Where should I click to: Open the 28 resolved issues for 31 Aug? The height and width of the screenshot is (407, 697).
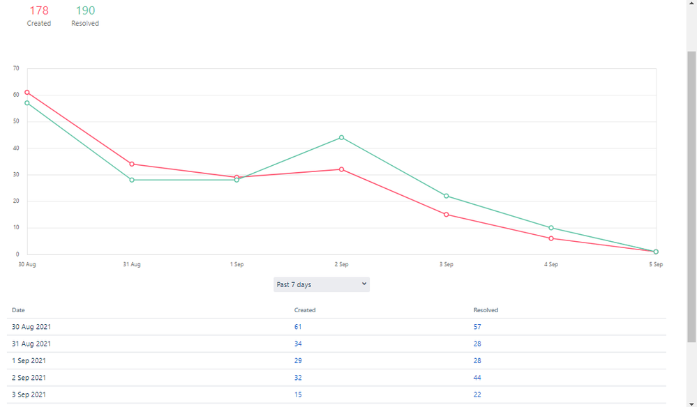point(477,344)
